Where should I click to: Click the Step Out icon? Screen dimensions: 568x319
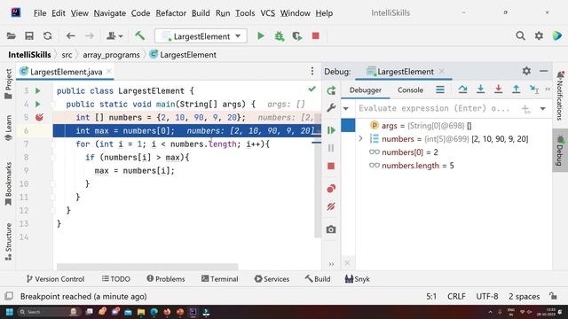click(517, 89)
